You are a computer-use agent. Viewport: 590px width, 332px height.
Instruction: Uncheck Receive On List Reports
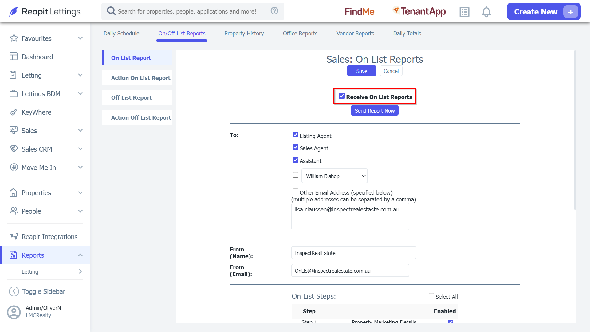tap(342, 96)
